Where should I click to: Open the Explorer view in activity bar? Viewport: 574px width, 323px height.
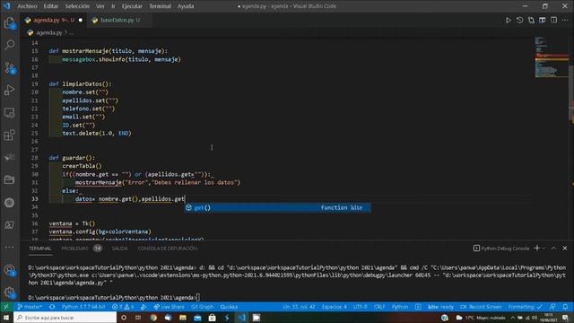(10, 23)
